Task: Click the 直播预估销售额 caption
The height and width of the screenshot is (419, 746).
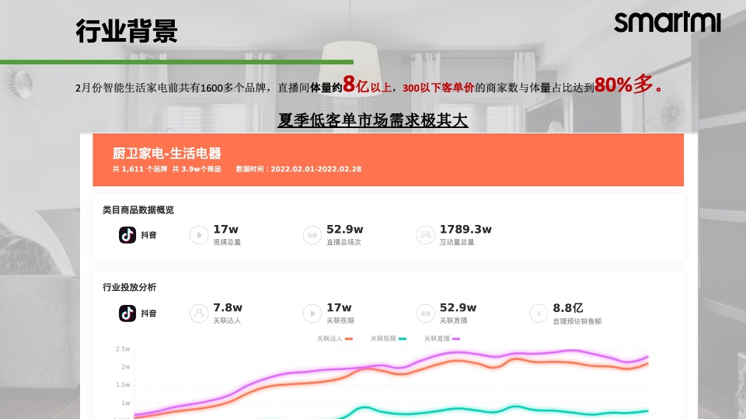Action: pyautogui.click(x=577, y=321)
